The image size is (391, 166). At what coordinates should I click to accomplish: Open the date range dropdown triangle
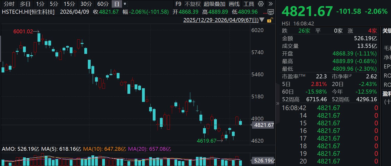coord(262,20)
